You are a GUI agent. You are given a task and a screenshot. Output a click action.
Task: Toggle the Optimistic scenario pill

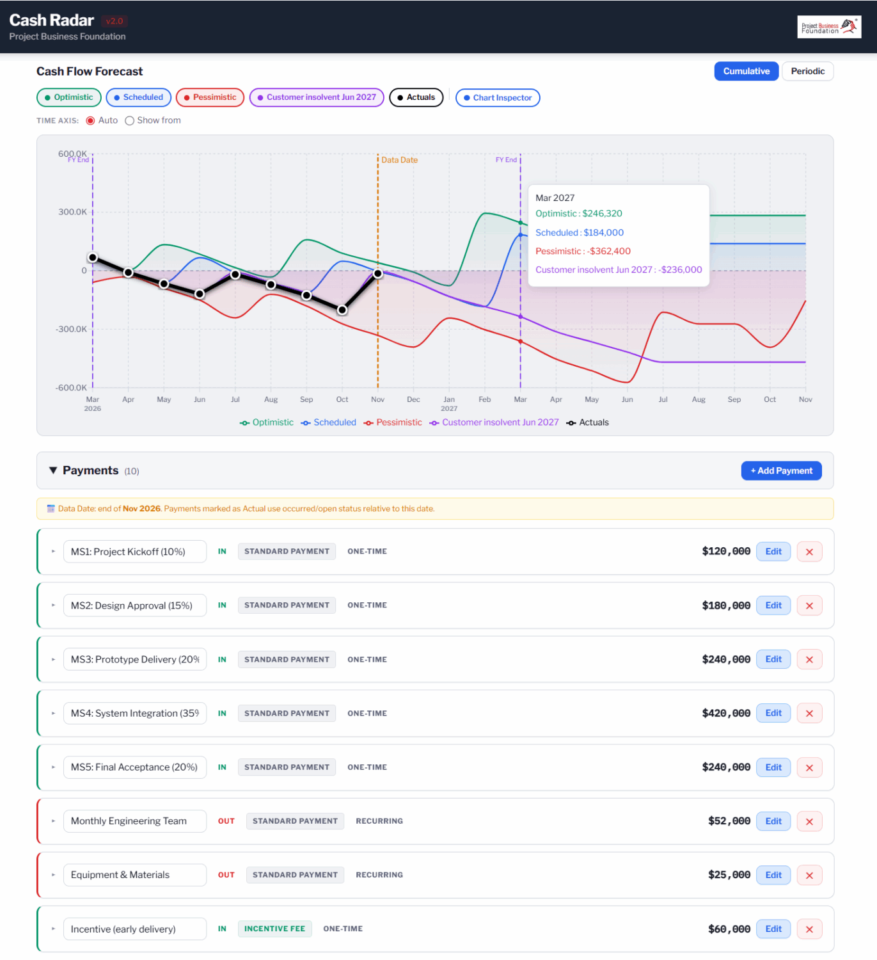pos(68,97)
